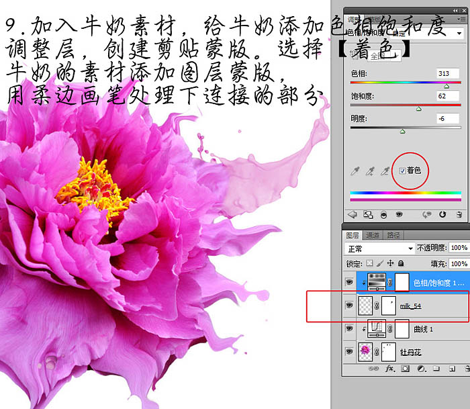Toggle visibility of 曲线 1 layer

(348, 328)
